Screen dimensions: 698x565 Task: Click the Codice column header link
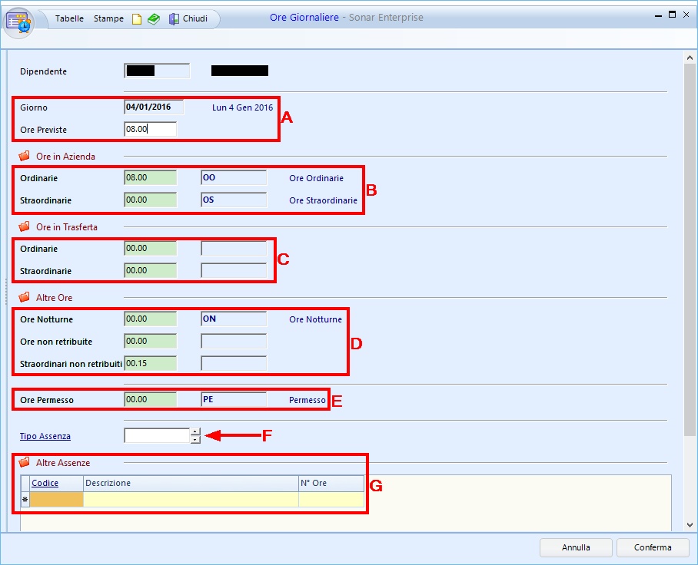coord(45,483)
